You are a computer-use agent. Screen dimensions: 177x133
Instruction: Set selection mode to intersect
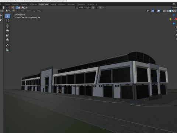27,8
